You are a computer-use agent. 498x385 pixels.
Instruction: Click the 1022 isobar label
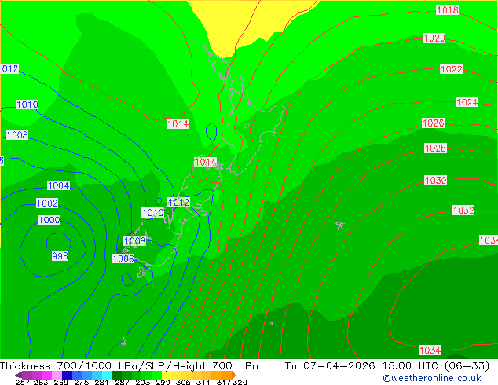[x=451, y=69]
